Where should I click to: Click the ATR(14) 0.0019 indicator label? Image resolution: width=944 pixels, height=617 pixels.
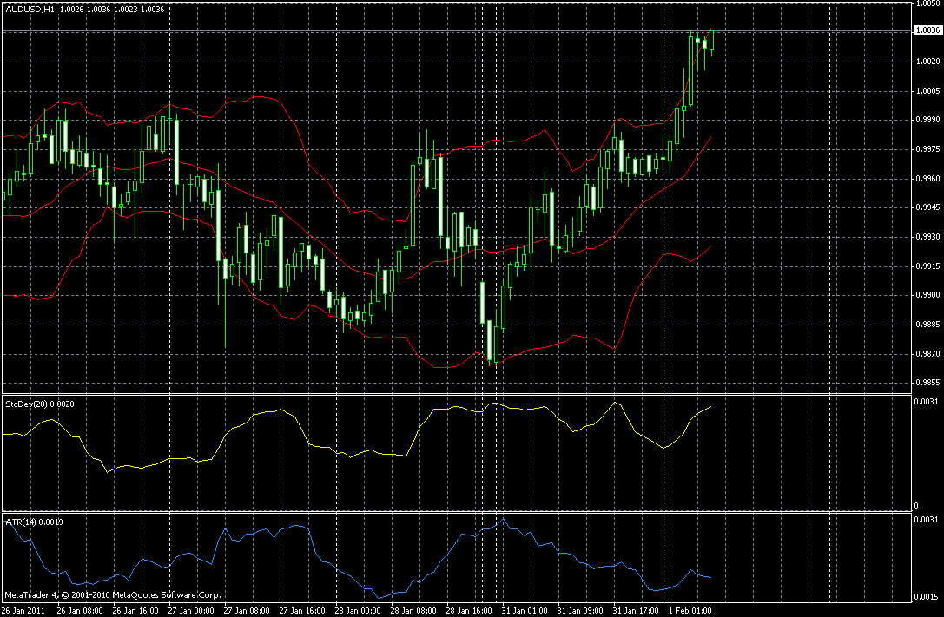[x=35, y=522]
